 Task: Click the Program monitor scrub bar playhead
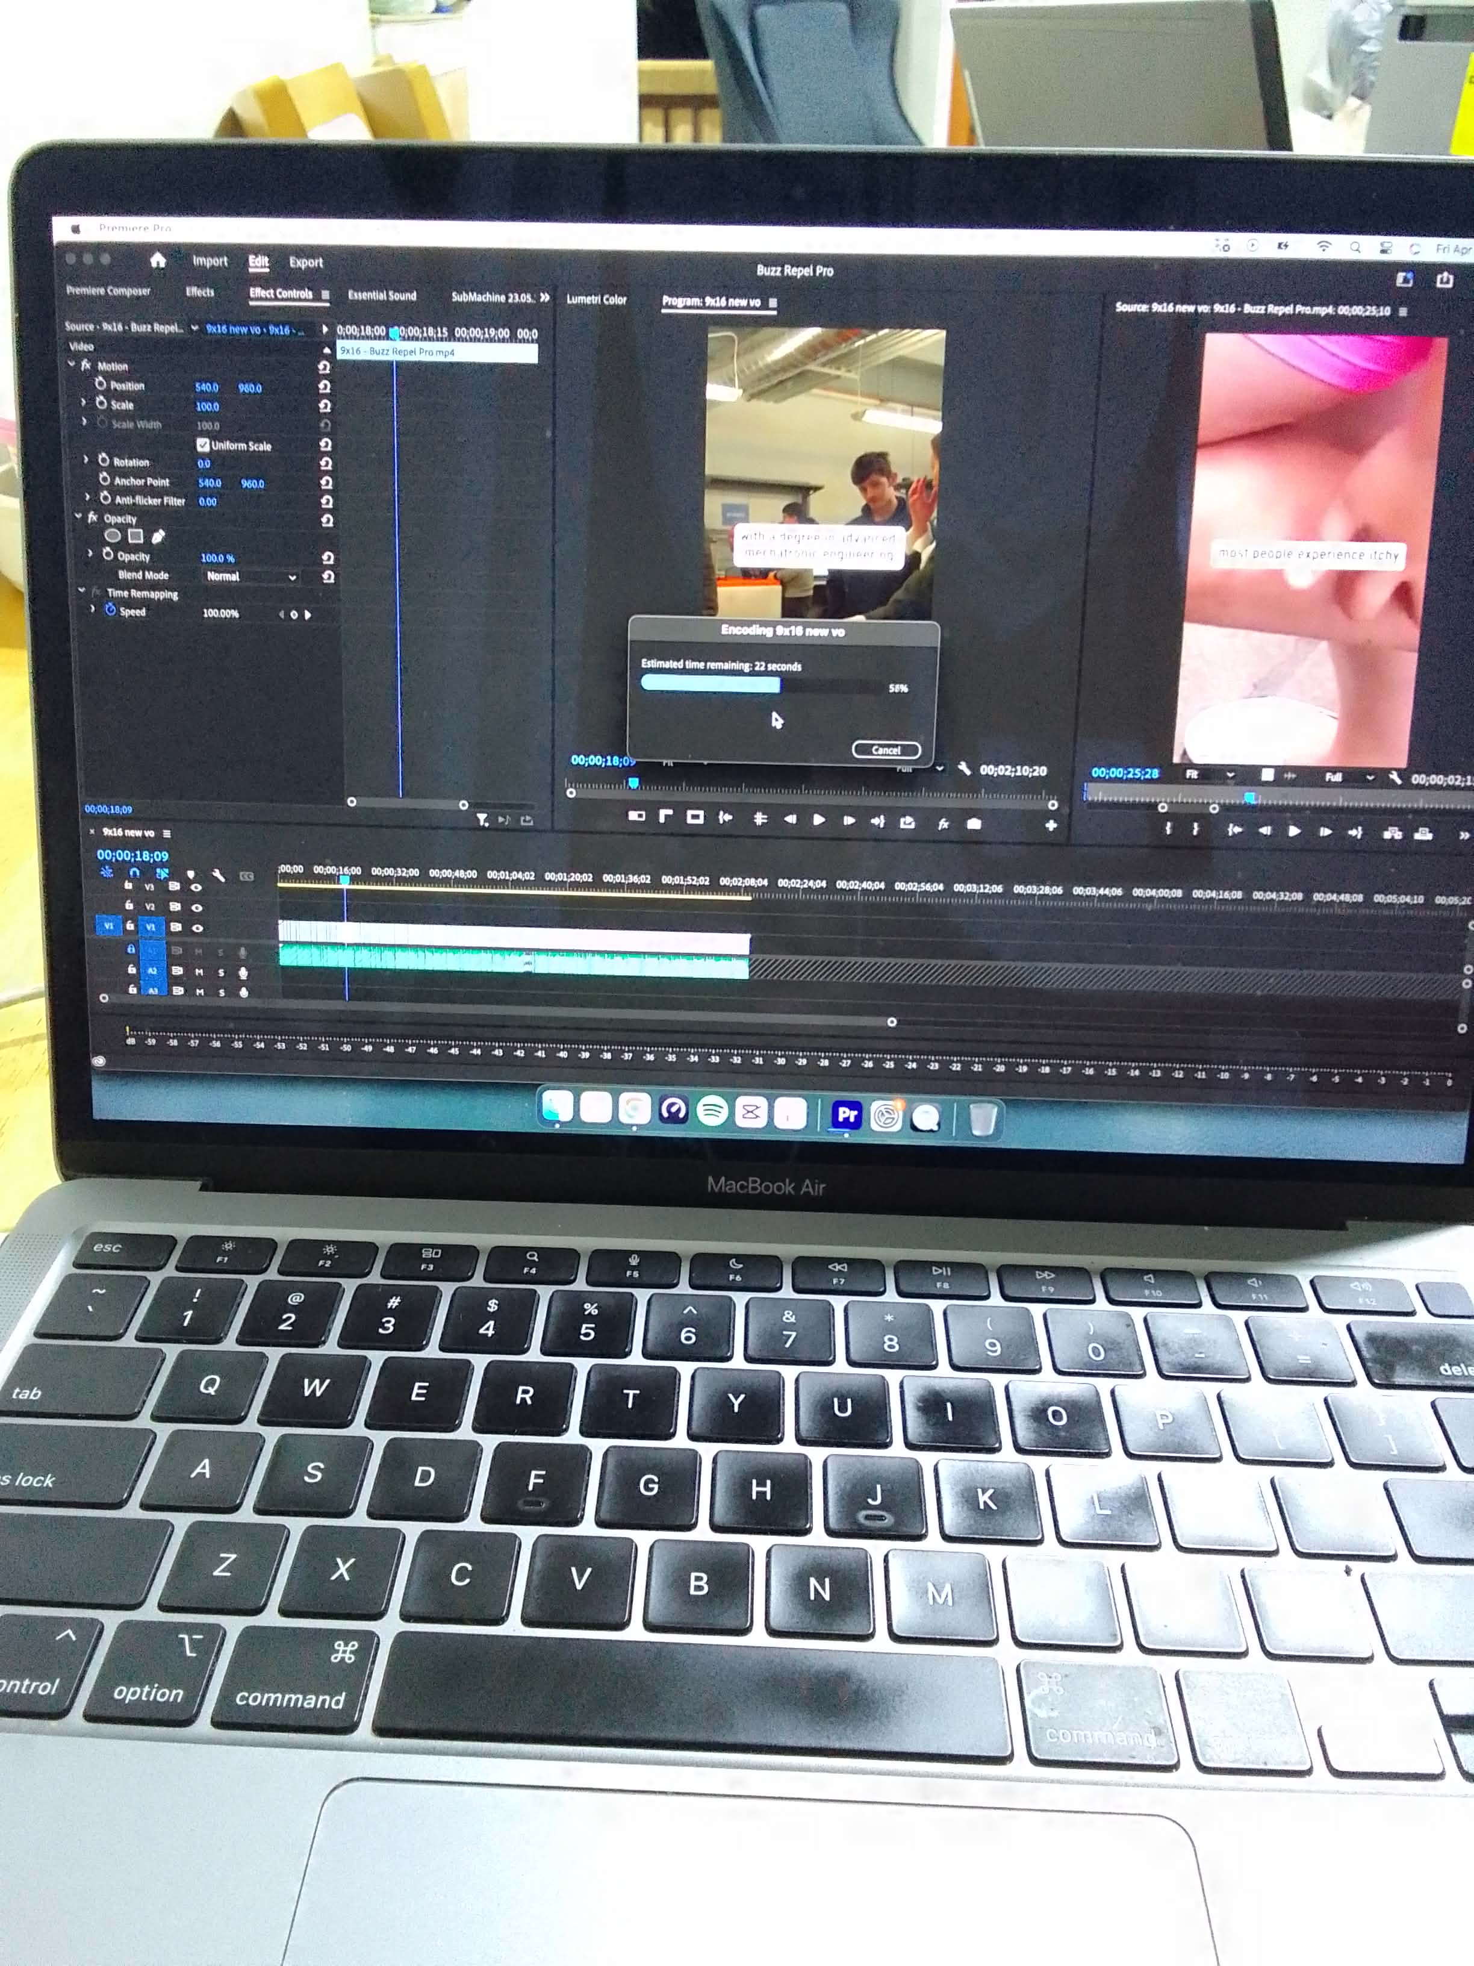(633, 783)
